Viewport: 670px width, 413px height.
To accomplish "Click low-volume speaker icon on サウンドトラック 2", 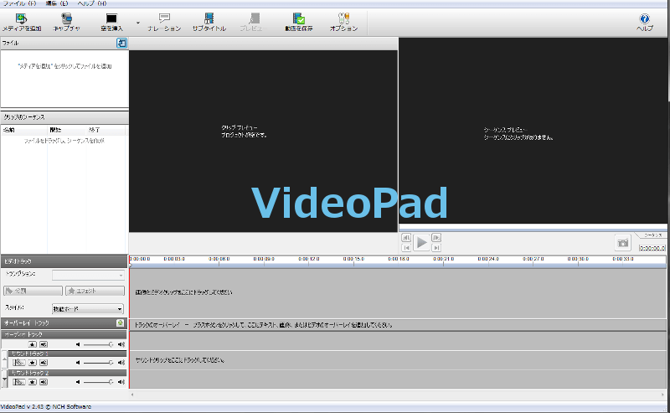I will coord(78,382).
